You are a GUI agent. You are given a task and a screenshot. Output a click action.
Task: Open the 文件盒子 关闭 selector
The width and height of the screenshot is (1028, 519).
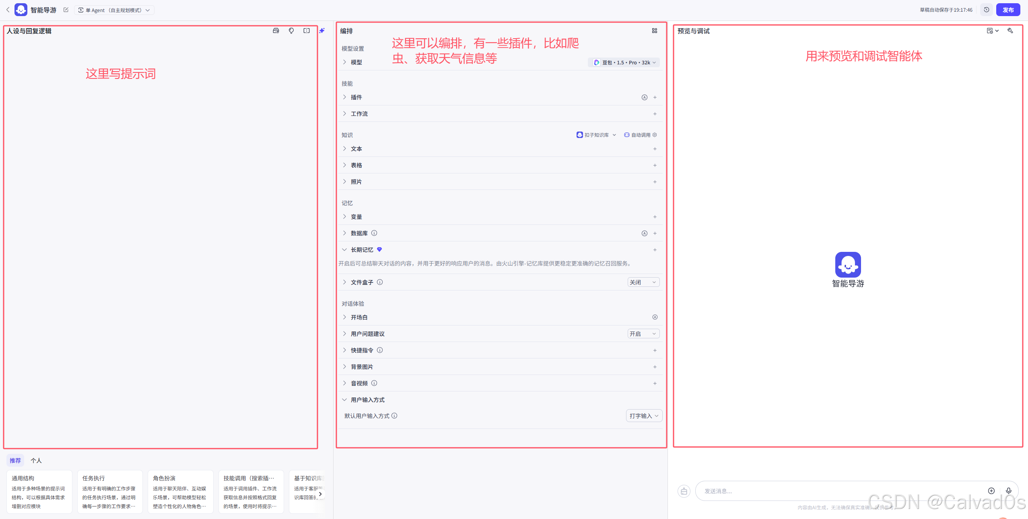pyautogui.click(x=643, y=282)
